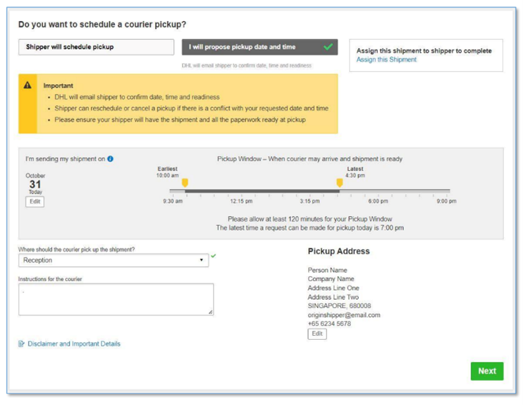Click the Latest 4:30 pm slider handle

(340, 183)
